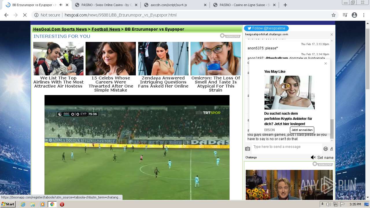Click the AdsKeeper logo above article thumbnails
The width and height of the screenshot is (370, 208).
[x=230, y=36]
